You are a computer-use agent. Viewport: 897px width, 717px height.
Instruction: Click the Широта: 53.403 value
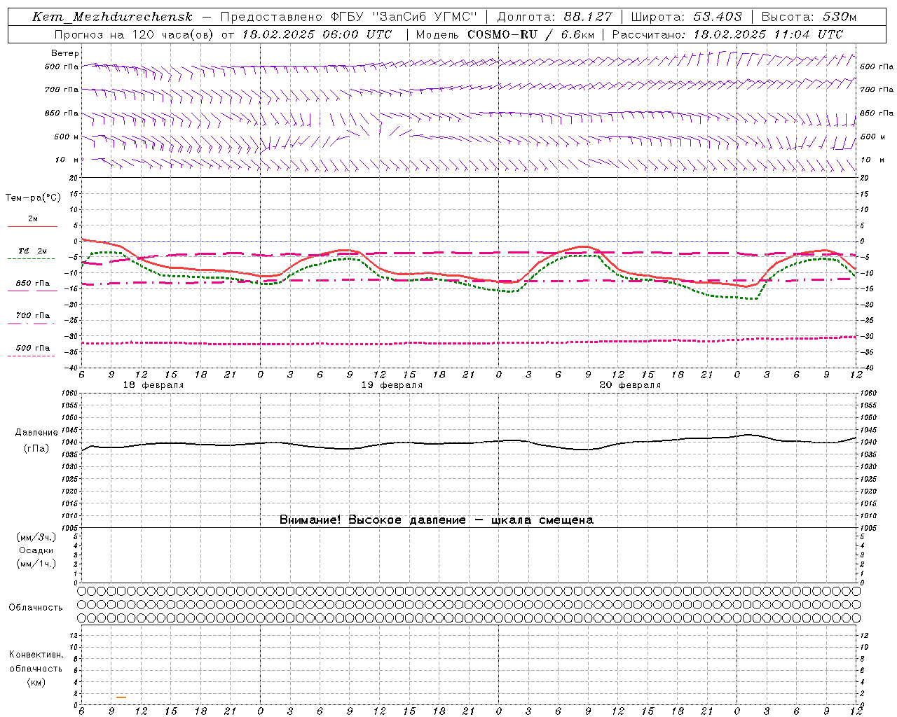[686, 17]
